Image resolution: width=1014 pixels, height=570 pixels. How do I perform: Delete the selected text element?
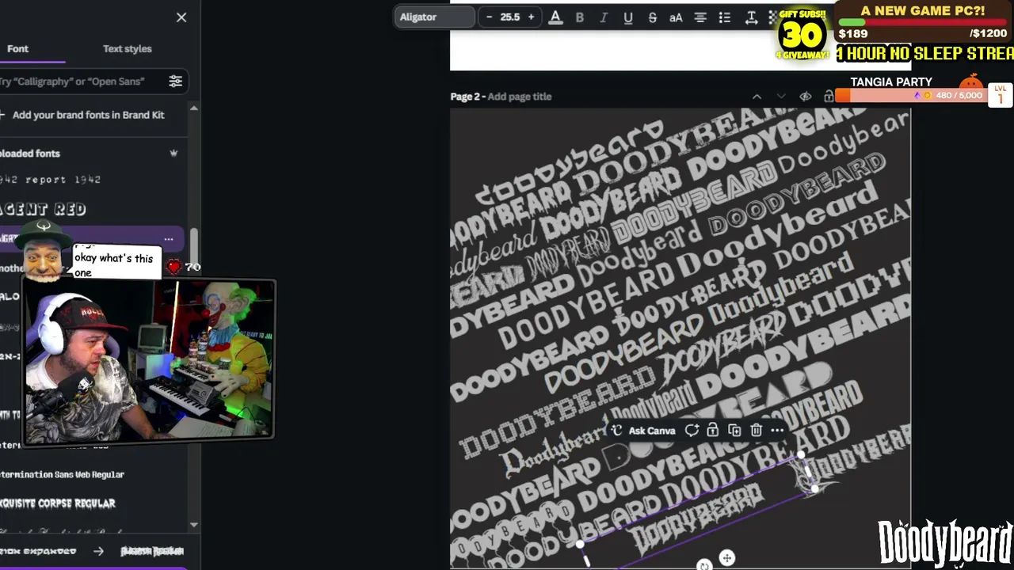pyautogui.click(x=757, y=430)
